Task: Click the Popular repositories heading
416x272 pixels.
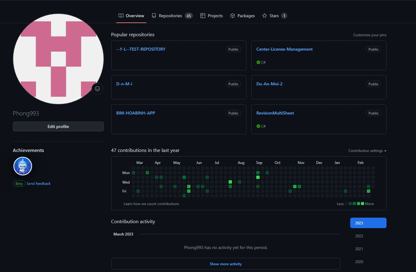Action: 133,35
